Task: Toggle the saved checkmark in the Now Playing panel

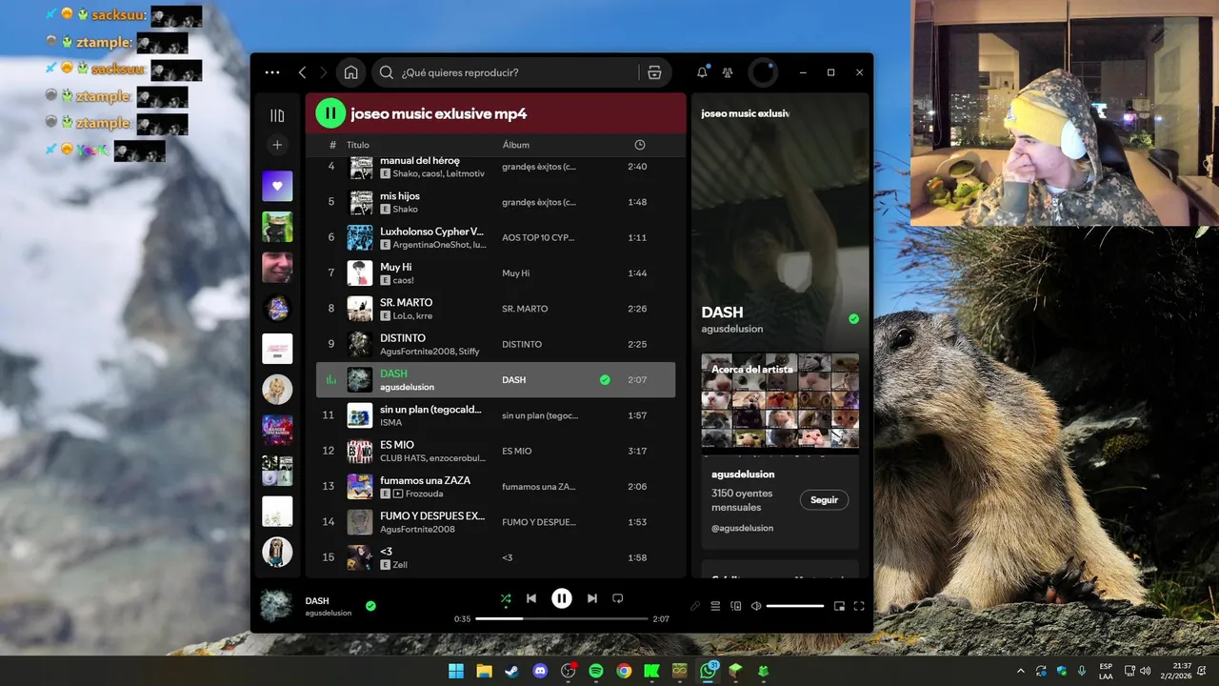Action: pyautogui.click(x=853, y=319)
